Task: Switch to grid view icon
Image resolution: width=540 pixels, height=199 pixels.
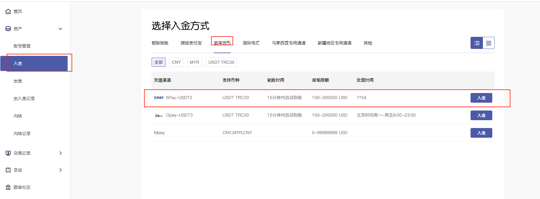Action: [x=489, y=43]
